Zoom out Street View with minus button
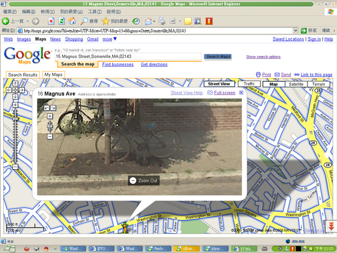 click(50, 137)
